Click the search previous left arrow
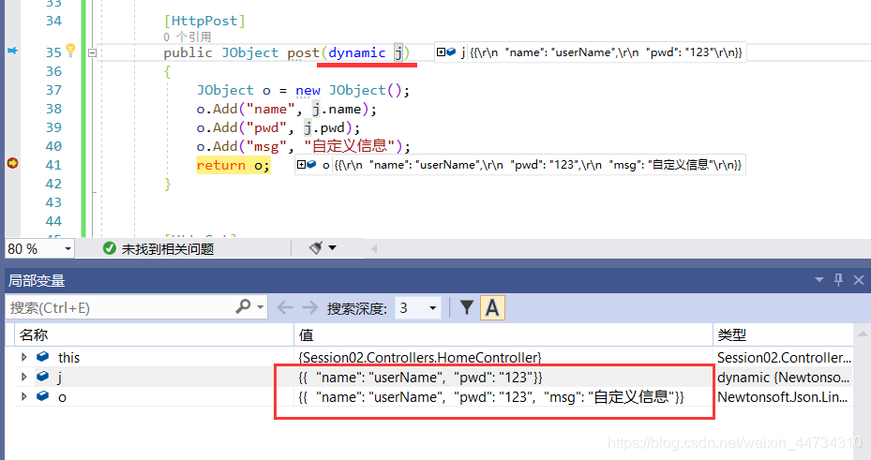 pos(285,307)
